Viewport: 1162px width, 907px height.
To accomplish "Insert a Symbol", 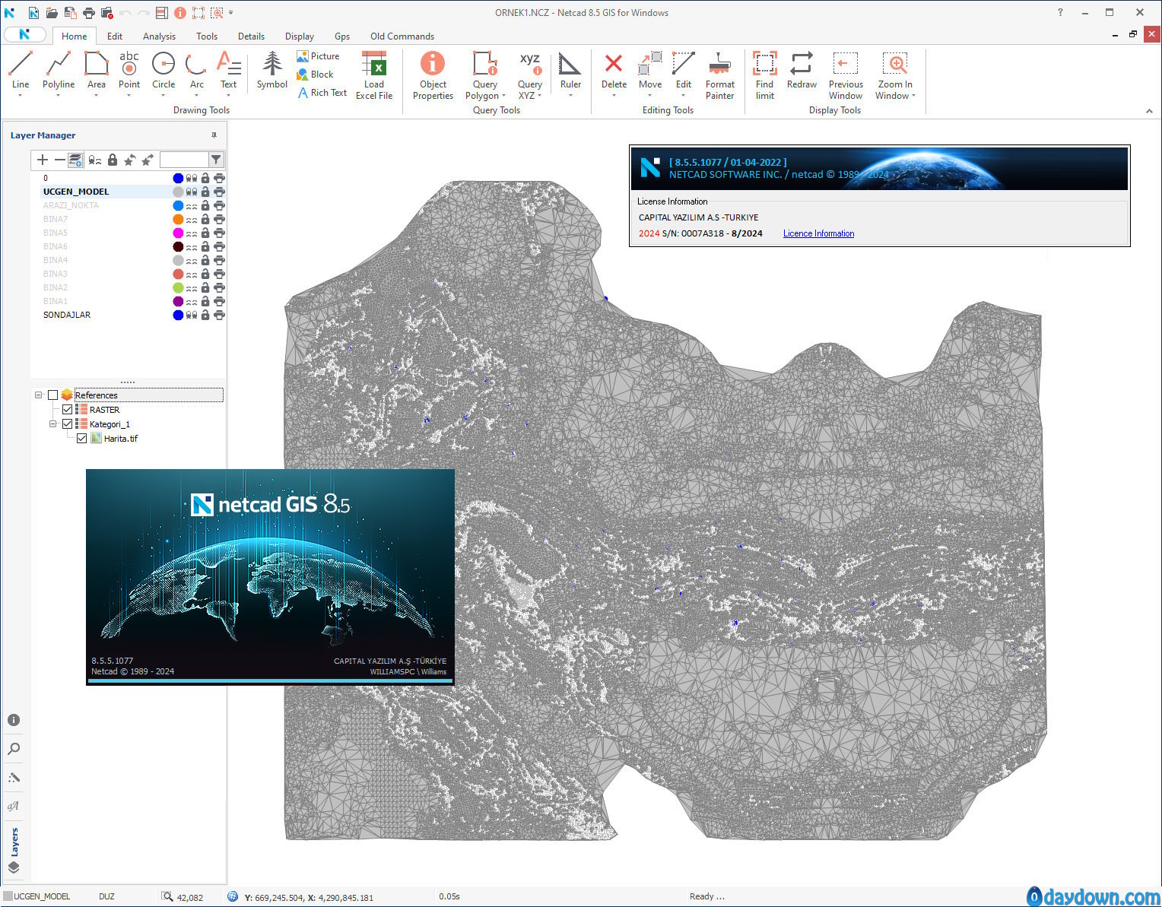I will [272, 70].
